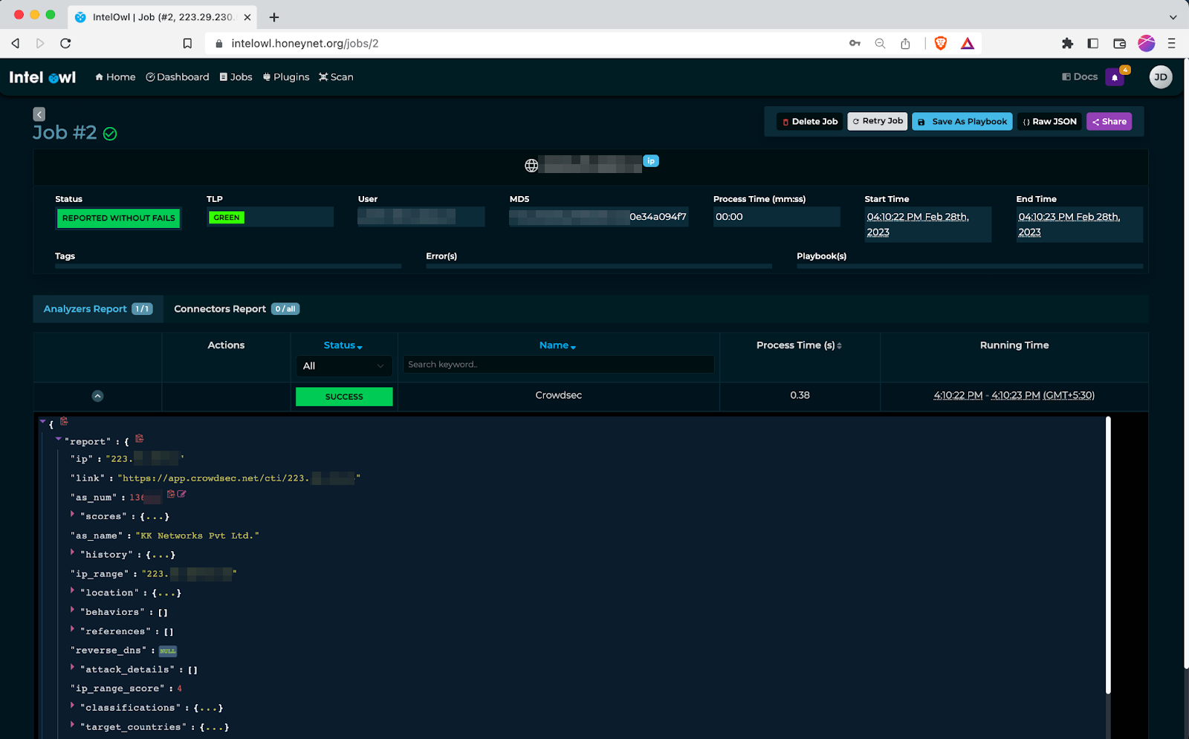Click the Delete Job button
Image resolution: width=1189 pixels, height=739 pixels.
809,122
